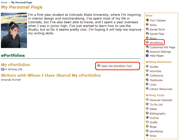Screen dimensions: 179x140
Task: Open the Collections link
Action: (156, 75)
